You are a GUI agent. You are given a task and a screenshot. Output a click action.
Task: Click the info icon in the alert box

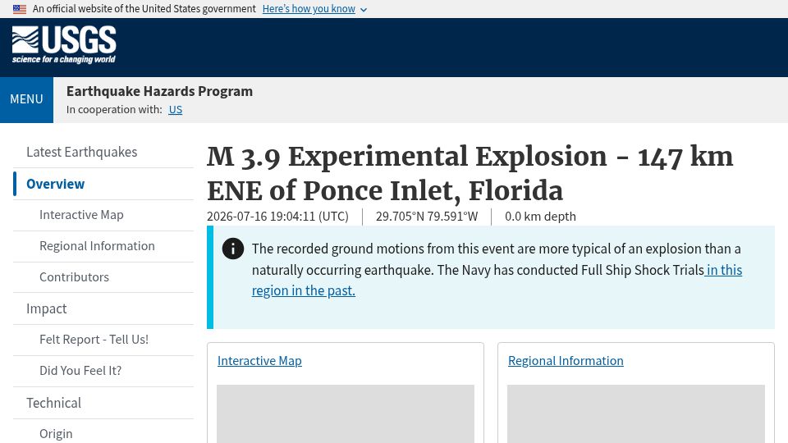232,249
